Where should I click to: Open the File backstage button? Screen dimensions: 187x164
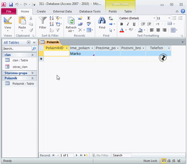click(9, 11)
